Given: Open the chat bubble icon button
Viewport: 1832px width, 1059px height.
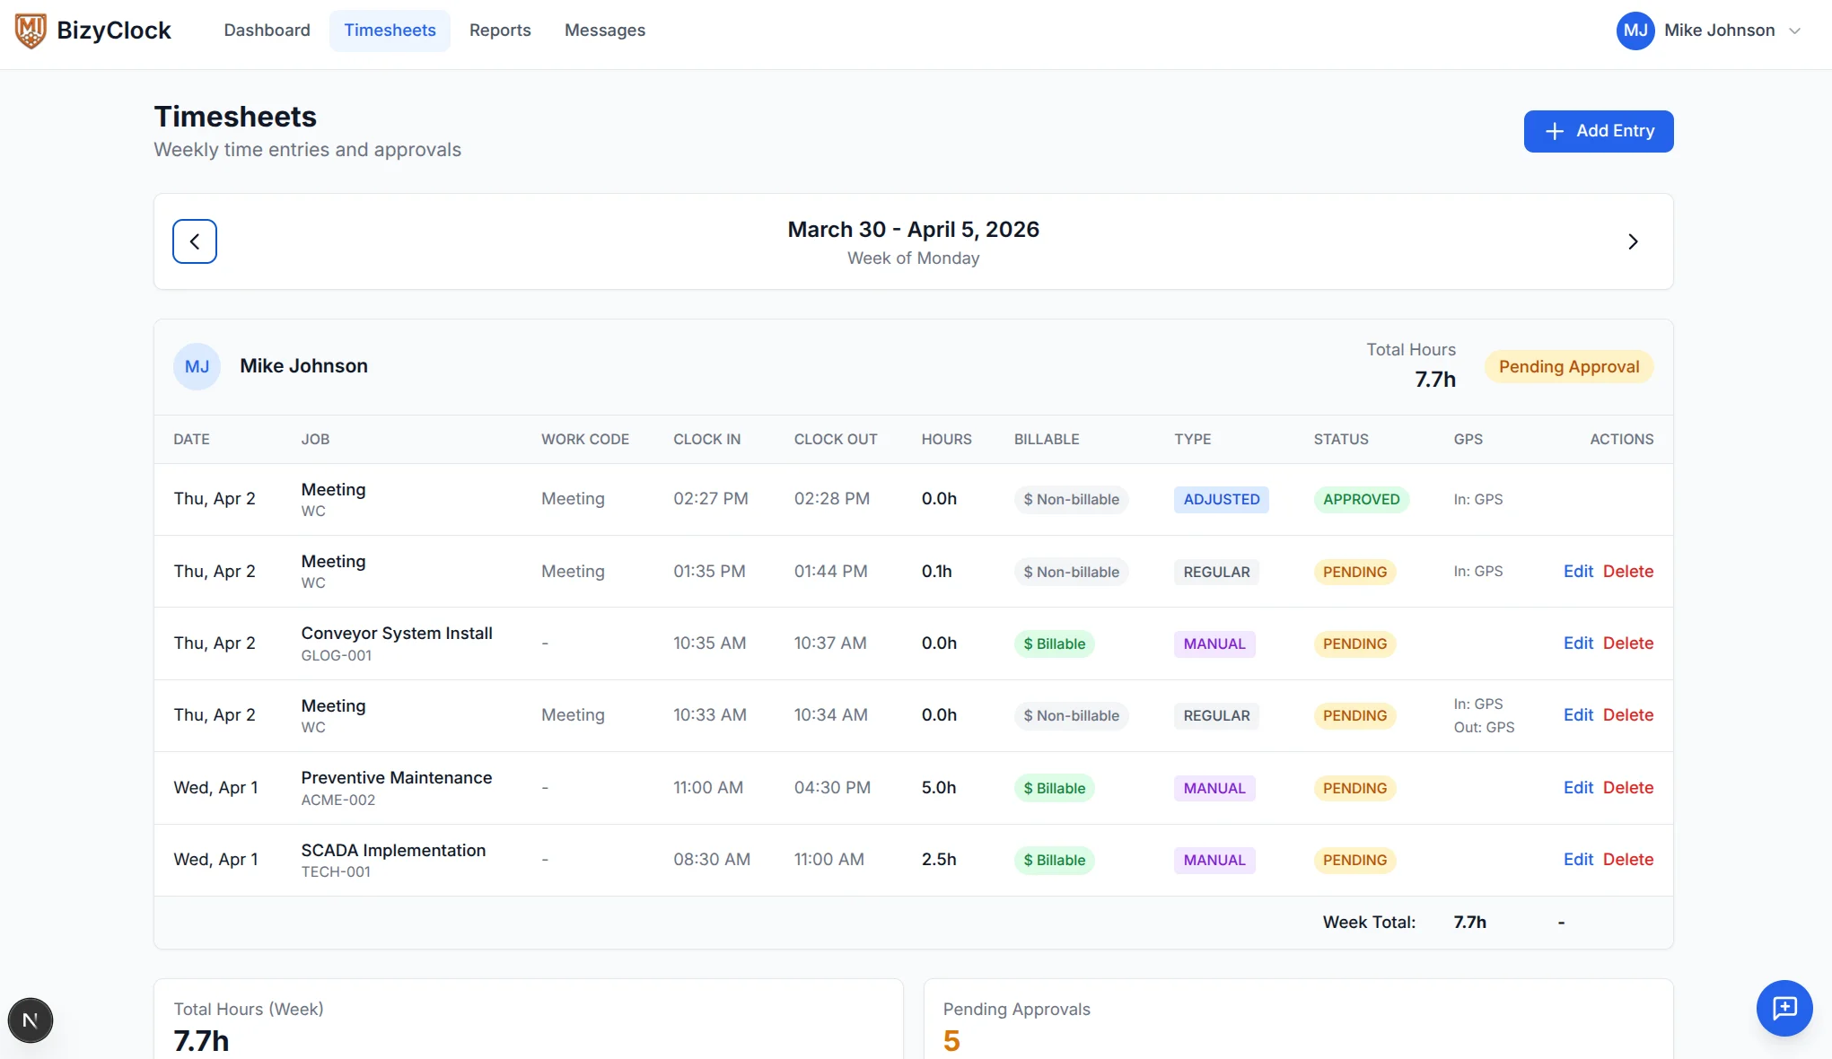Looking at the screenshot, I should point(1784,1008).
